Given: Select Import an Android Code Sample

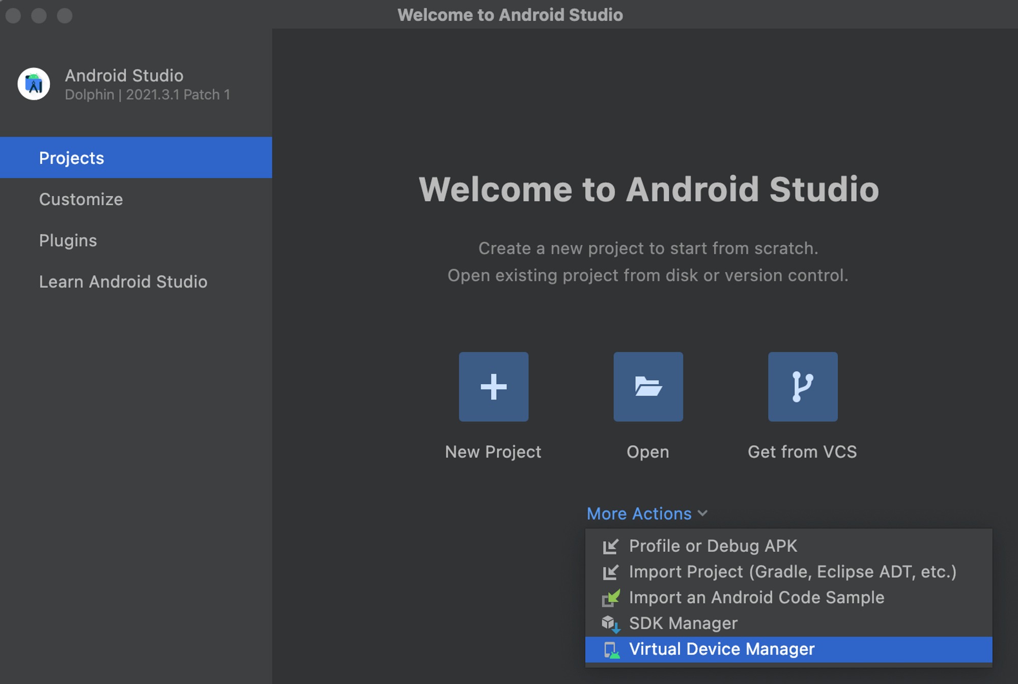Looking at the screenshot, I should (x=756, y=597).
